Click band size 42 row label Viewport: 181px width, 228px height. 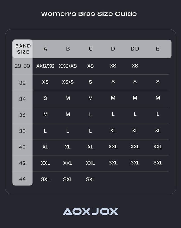click(22, 163)
